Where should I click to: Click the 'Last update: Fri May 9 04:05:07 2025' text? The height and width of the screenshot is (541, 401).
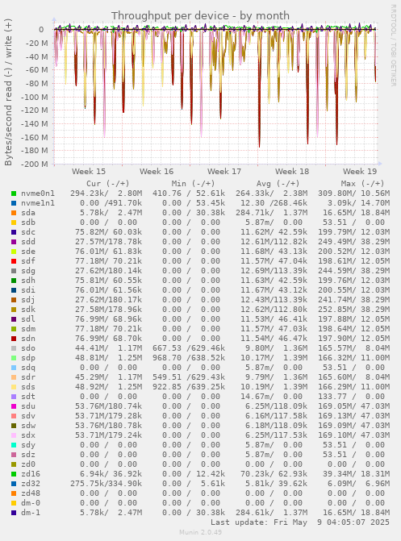[x=300, y=522]
